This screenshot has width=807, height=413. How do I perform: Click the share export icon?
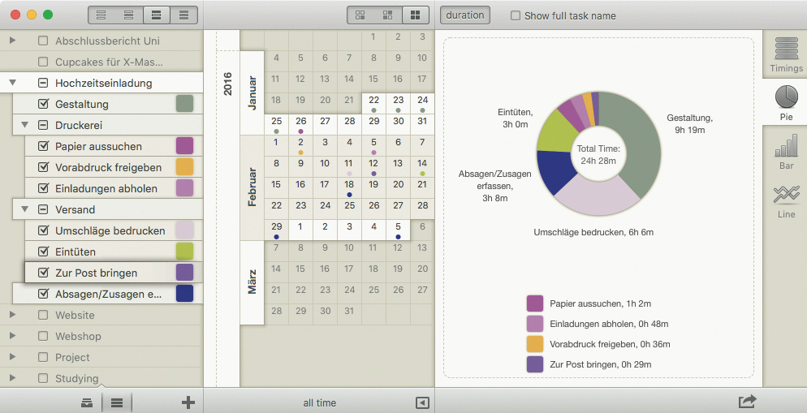tap(747, 401)
